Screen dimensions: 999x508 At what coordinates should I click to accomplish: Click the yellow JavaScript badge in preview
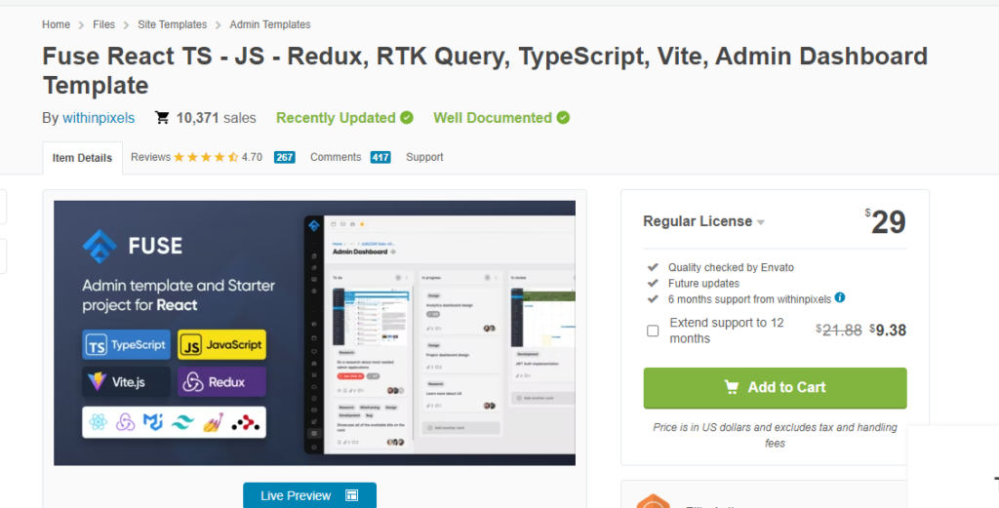click(x=222, y=345)
